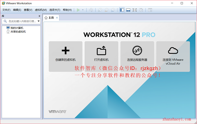Open the 文件(F) menu

6,10
